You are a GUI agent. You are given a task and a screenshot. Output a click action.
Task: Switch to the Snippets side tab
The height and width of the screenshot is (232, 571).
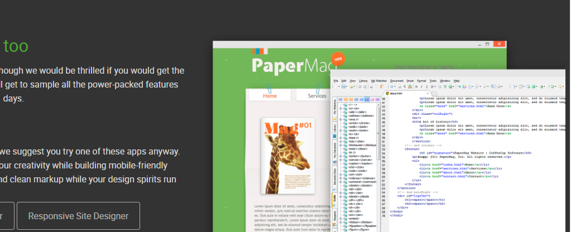[334, 217]
